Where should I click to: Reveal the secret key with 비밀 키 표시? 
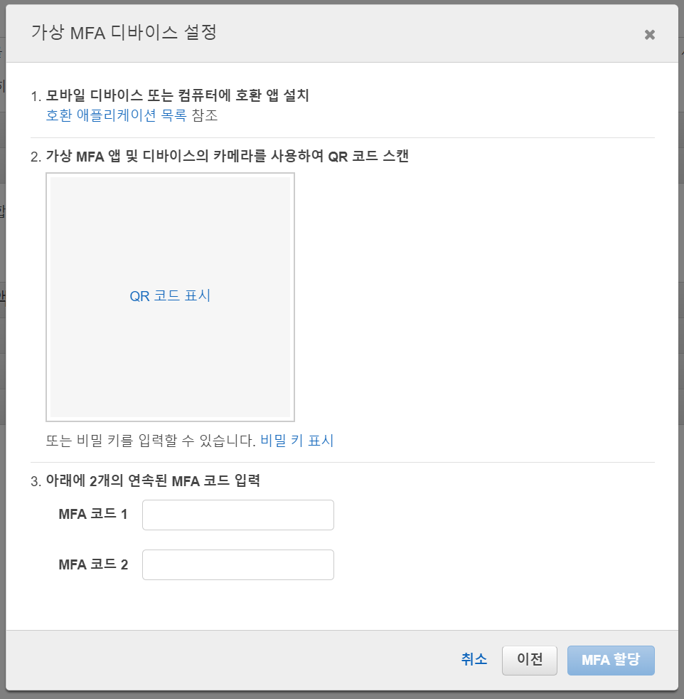(x=297, y=441)
